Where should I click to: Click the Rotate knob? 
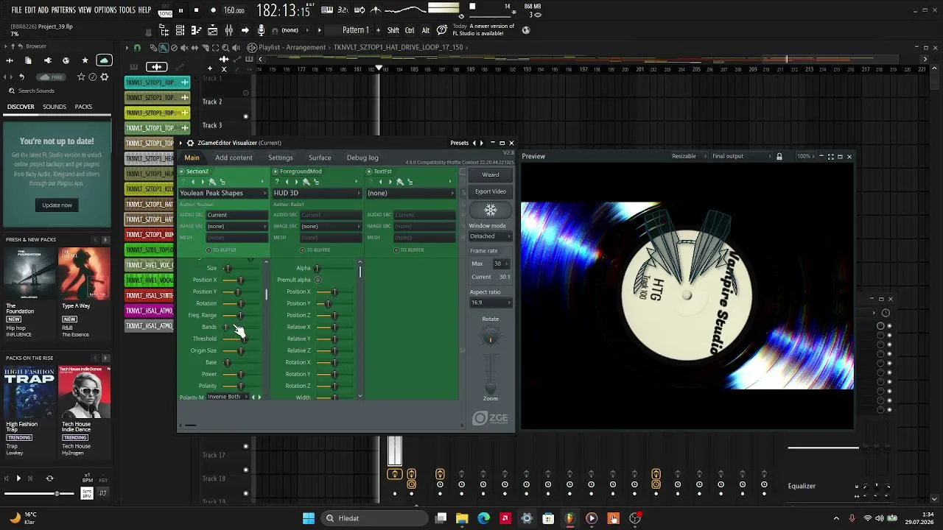[x=490, y=338]
